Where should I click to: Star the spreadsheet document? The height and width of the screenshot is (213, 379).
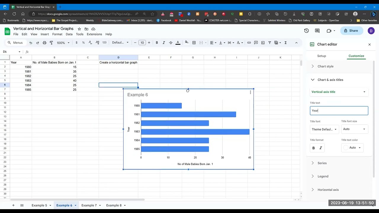click(x=79, y=29)
